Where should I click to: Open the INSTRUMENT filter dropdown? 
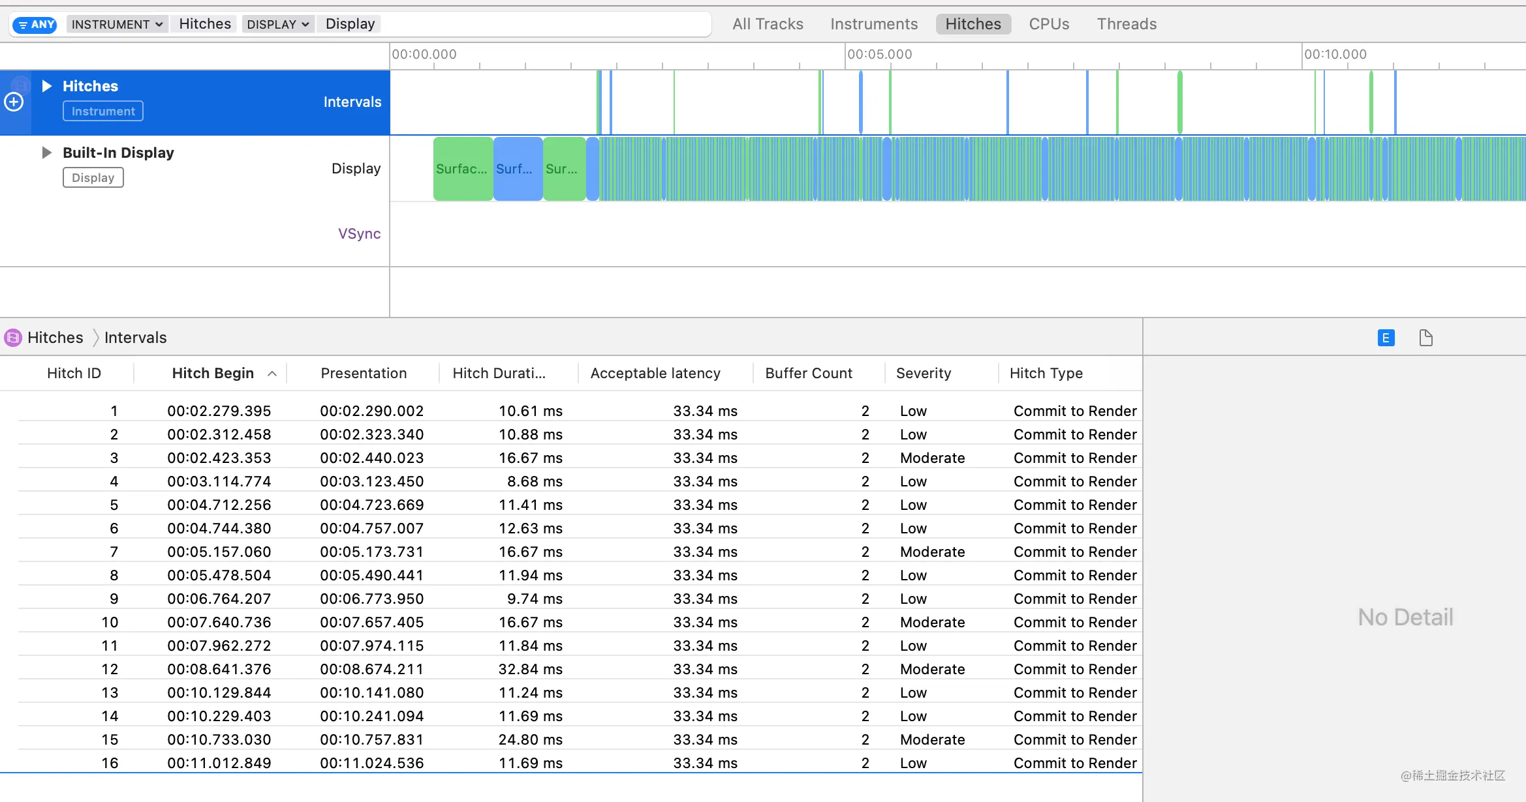(x=117, y=25)
